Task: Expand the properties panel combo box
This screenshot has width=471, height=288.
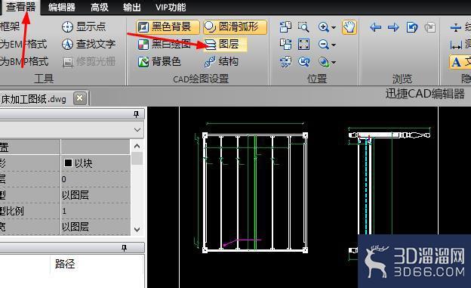Action: click(137, 130)
